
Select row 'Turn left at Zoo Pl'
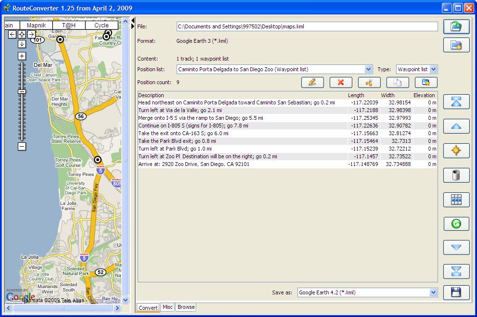coord(287,156)
